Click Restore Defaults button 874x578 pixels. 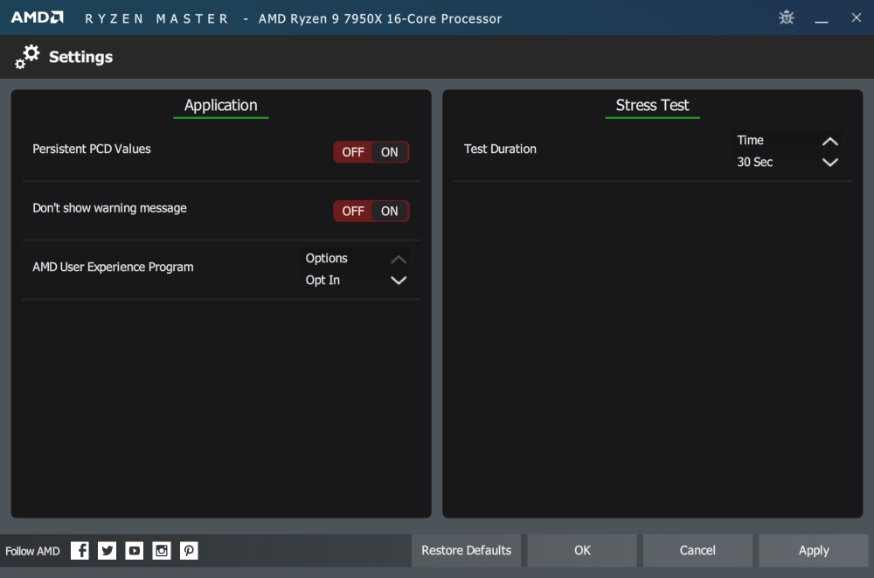point(467,551)
